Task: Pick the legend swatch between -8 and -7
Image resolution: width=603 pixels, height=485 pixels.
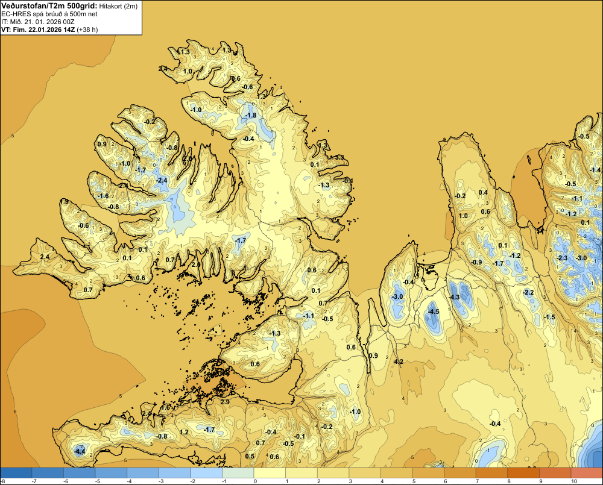Action: 16,472
